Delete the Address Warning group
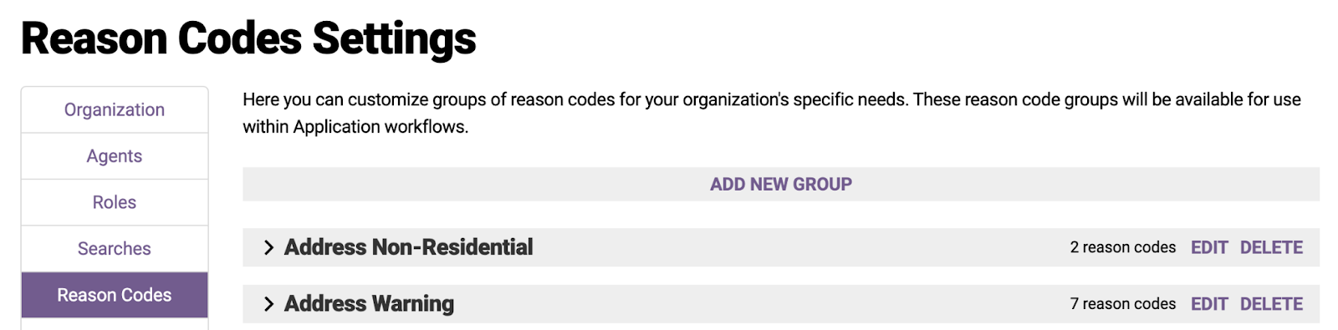This screenshot has height=330, width=1338. (1271, 304)
